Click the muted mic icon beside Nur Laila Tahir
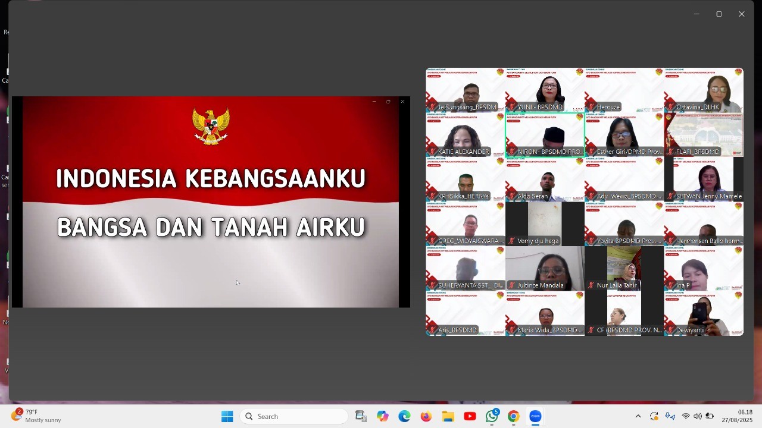The width and height of the screenshot is (762, 428). (x=592, y=285)
